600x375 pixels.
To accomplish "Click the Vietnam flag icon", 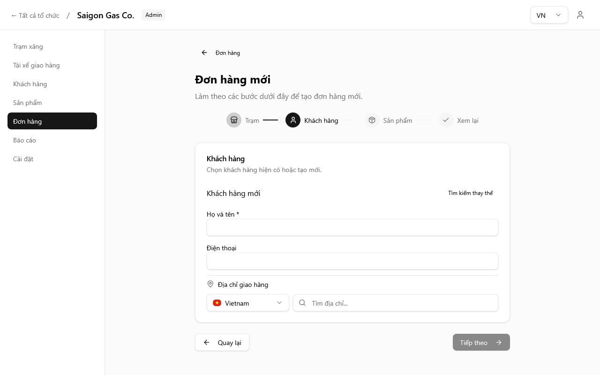I will pos(217,303).
